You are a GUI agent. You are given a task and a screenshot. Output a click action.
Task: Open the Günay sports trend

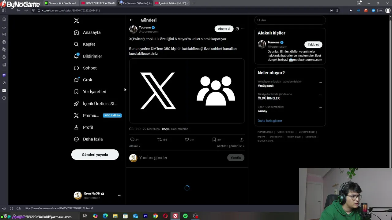263,111
